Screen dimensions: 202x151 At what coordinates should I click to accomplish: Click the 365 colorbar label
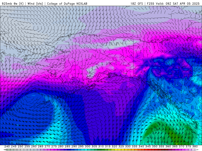point(175,146)
